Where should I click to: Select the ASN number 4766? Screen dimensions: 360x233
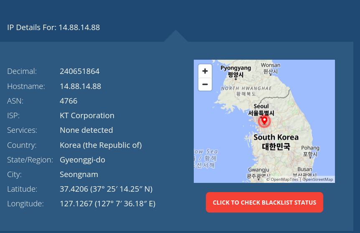pyautogui.click(x=68, y=101)
